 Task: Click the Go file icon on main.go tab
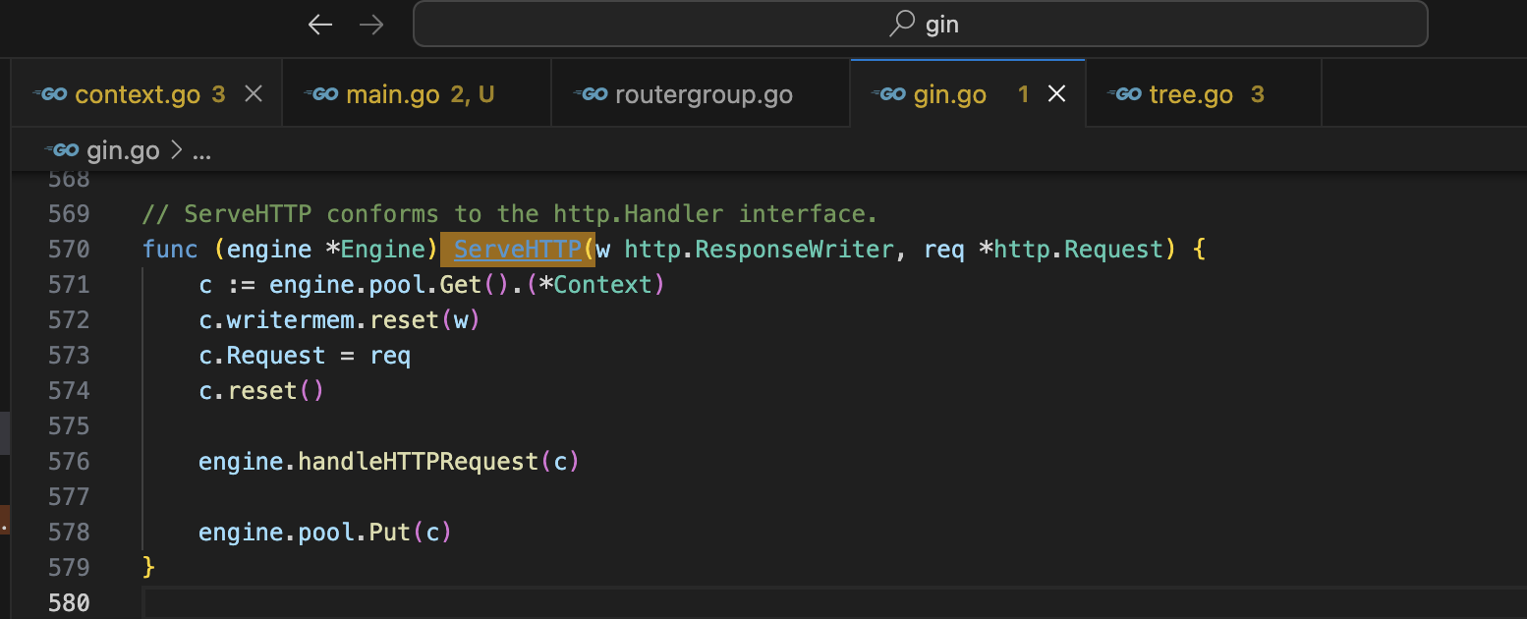[321, 94]
